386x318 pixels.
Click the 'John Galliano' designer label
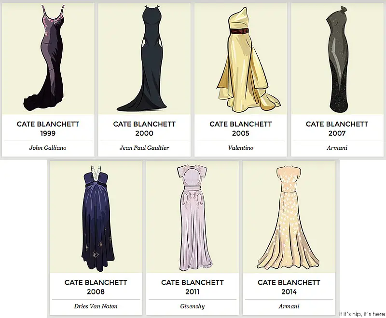(48, 148)
